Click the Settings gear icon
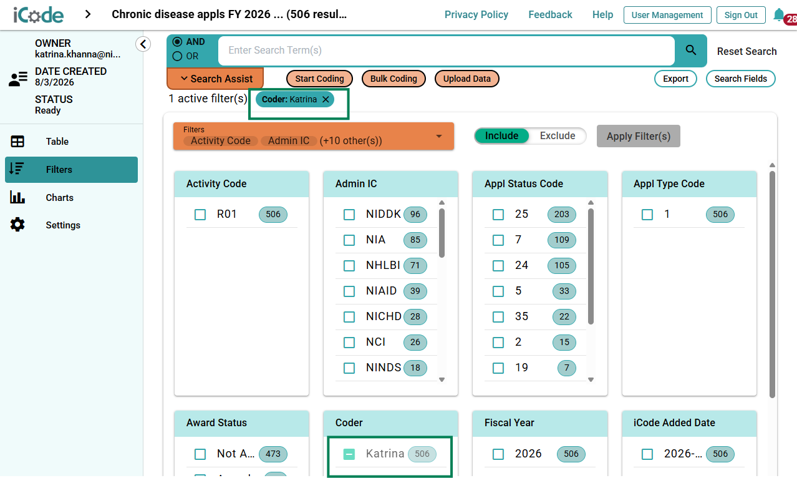The height and width of the screenshot is (478, 797). click(17, 225)
